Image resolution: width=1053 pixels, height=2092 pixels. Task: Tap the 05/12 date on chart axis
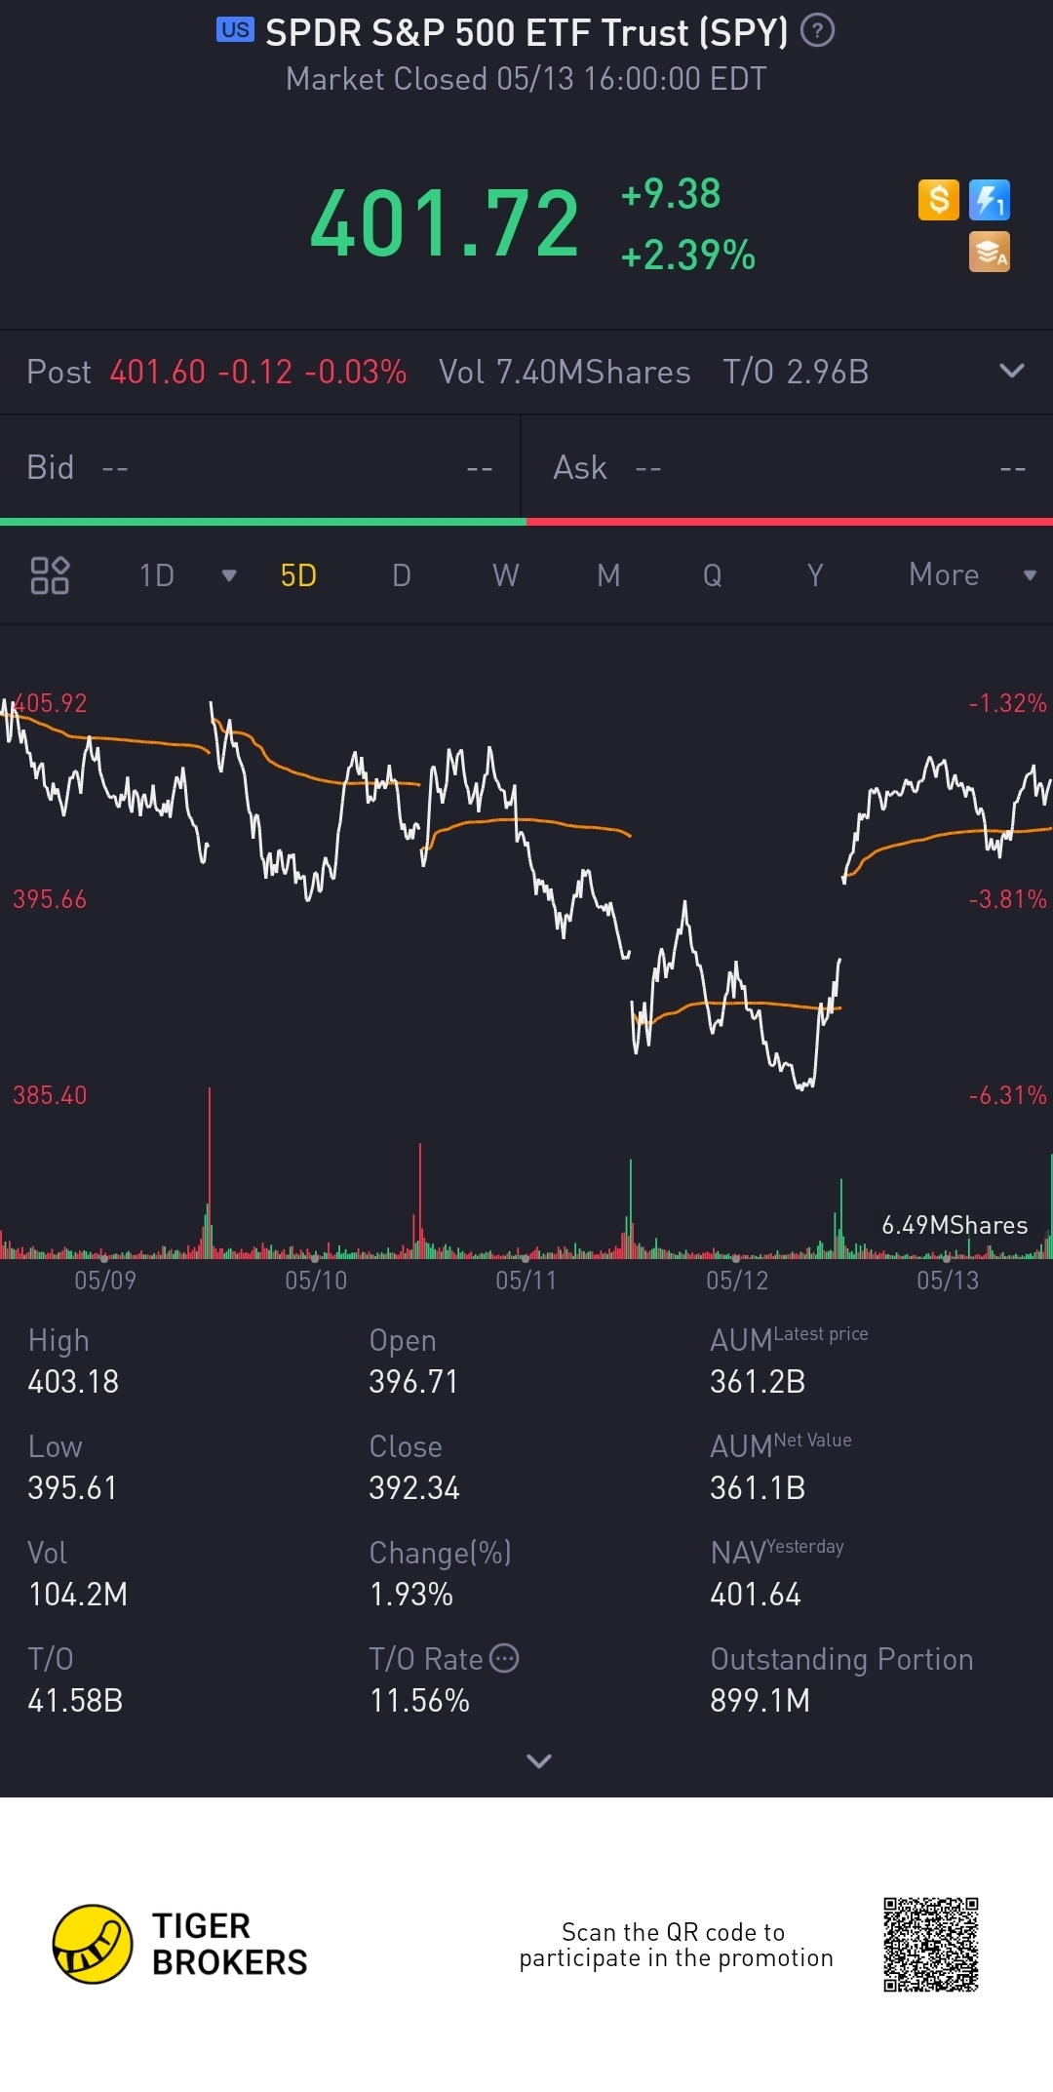pyautogui.click(x=737, y=1281)
